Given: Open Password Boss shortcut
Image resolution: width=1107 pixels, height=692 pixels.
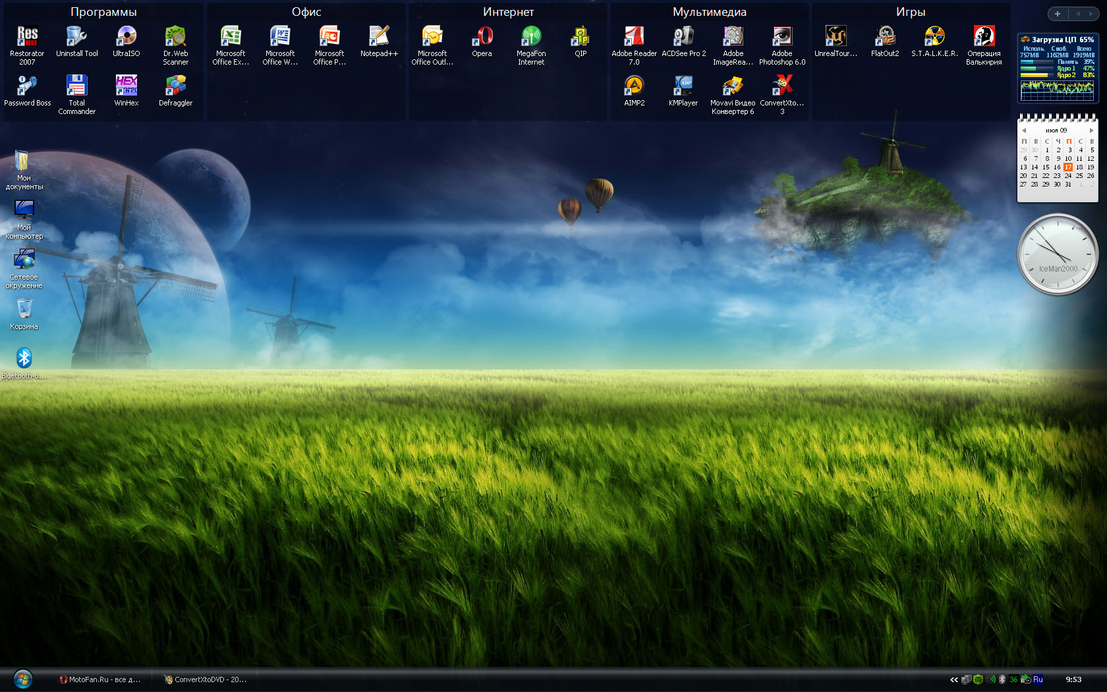Looking at the screenshot, I should (27, 90).
